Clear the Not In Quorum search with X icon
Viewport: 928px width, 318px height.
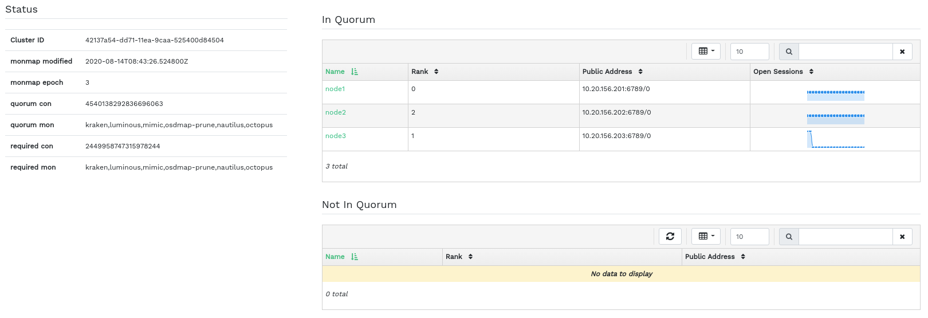coord(902,237)
